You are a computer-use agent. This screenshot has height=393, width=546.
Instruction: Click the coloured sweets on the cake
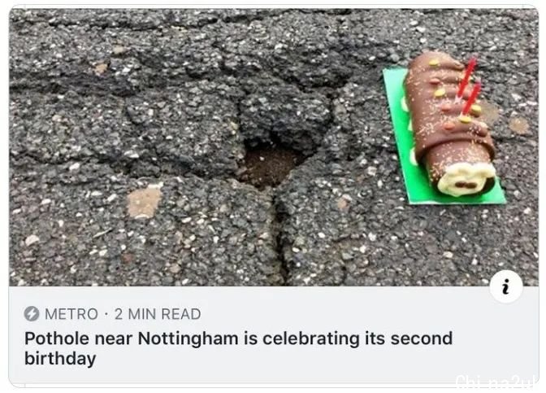(440, 92)
